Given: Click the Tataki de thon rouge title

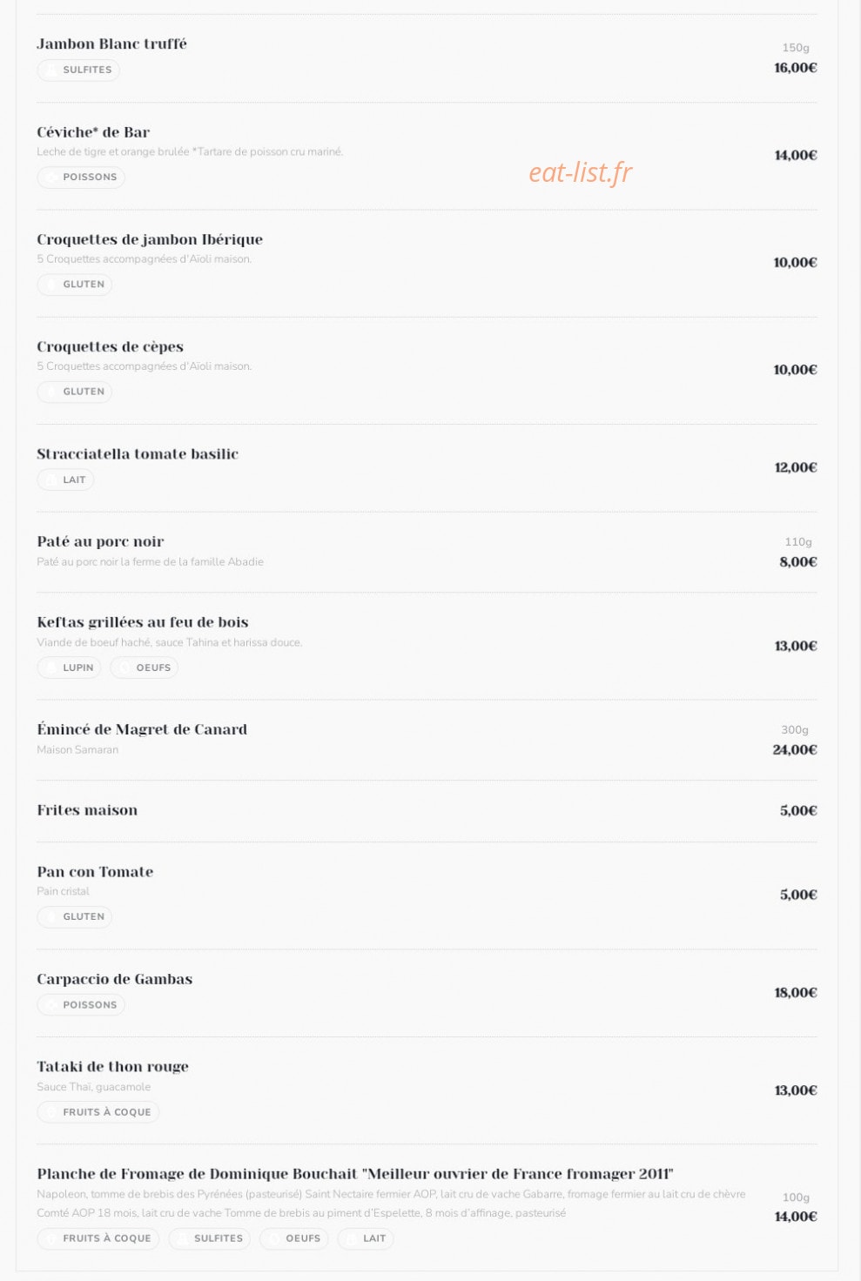Looking at the screenshot, I should coord(112,1067).
